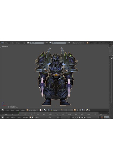Play the animation in reverse
Image resolution: width=113 pixels, height=160 pixels.
tap(78, 117)
